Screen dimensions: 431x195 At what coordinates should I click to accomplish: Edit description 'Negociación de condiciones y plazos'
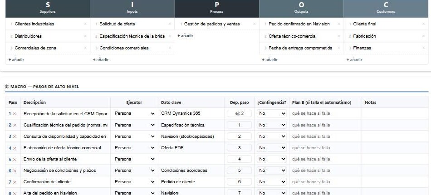pos(65,170)
